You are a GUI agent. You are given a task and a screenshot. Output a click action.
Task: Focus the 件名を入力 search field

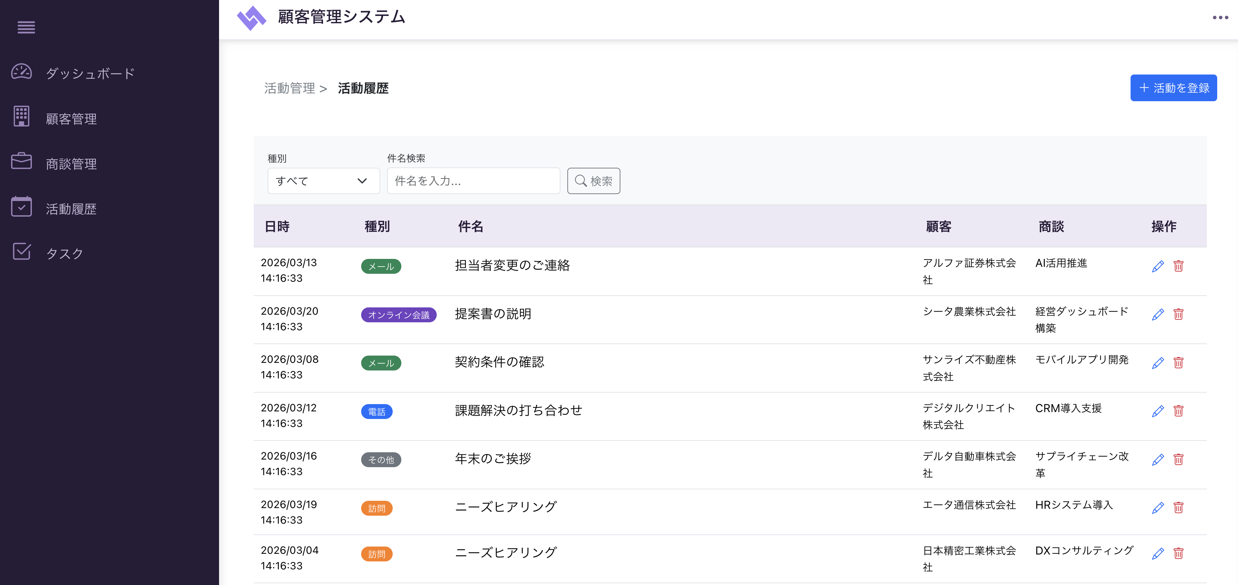[473, 181]
